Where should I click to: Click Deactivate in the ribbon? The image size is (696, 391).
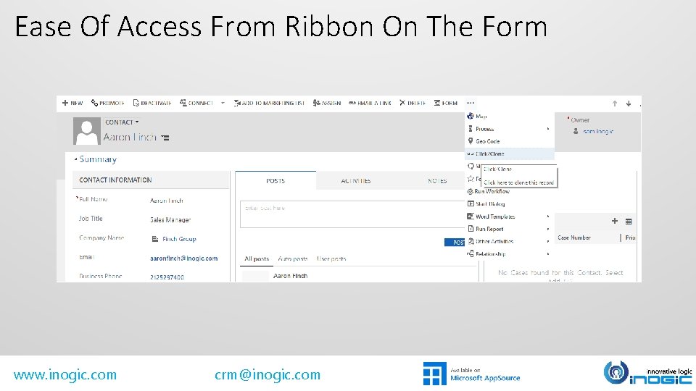(x=152, y=103)
